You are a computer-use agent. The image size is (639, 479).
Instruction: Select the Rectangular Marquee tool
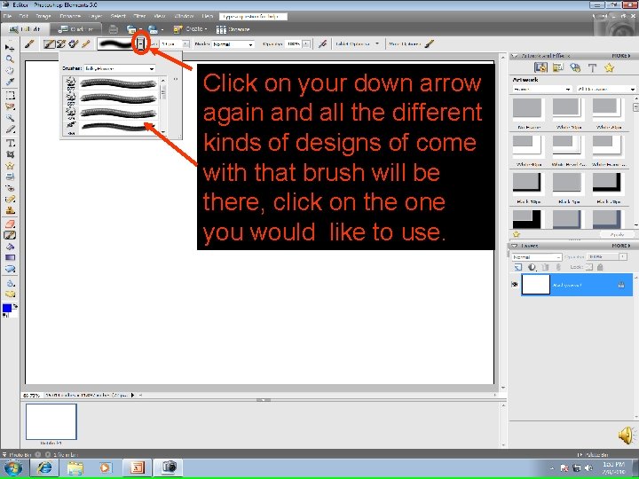(10, 95)
